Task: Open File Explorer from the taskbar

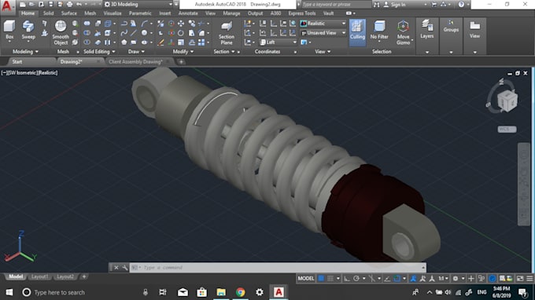Action: (x=221, y=292)
